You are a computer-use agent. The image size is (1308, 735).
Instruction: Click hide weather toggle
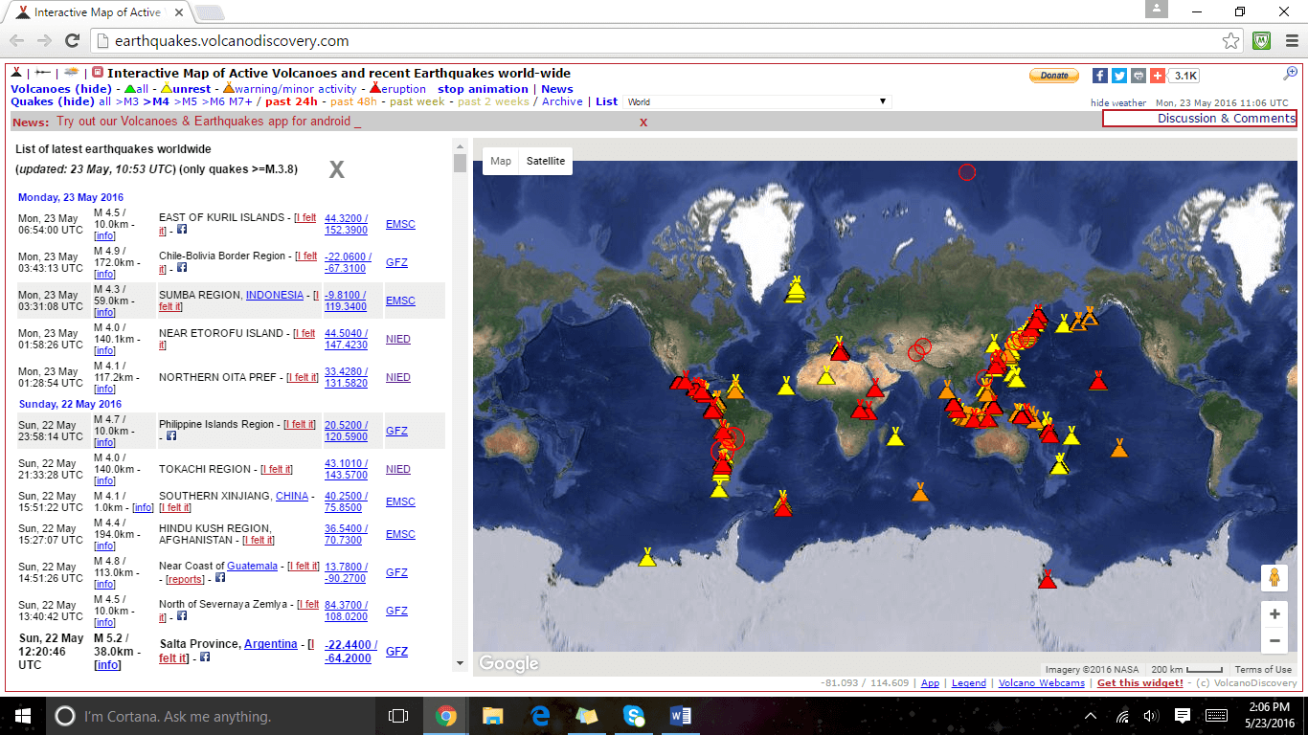point(1118,103)
